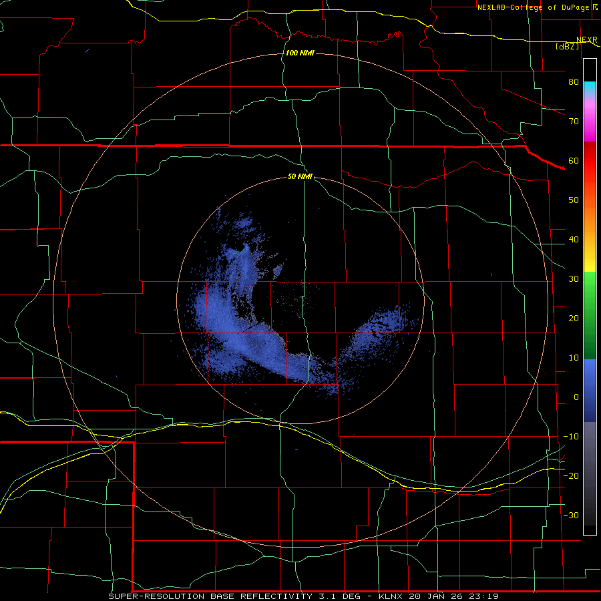Click the 20 JAN 26 23:19 timestamp
The width and height of the screenshot is (601, 601).
[454, 596]
